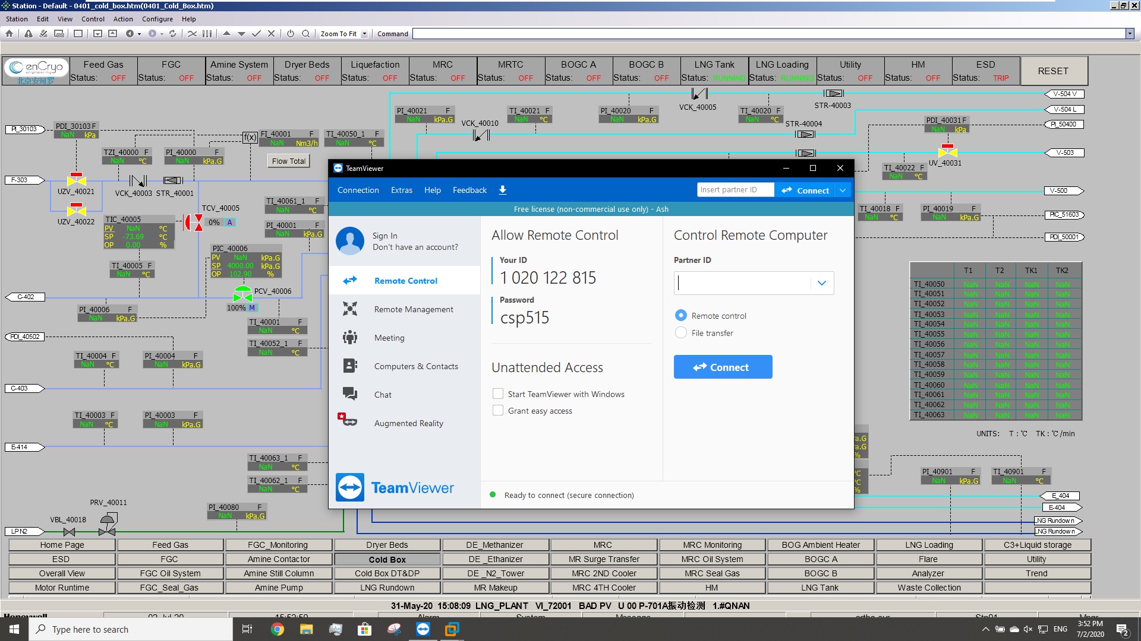The height and width of the screenshot is (641, 1141).
Task: Open the Trend navigation button
Action: tap(1037, 573)
